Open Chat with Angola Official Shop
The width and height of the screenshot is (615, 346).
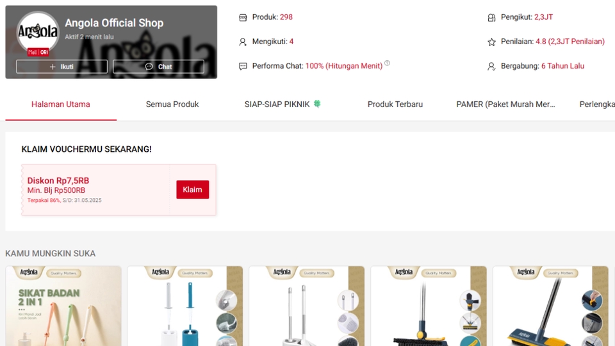click(x=158, y=67)
